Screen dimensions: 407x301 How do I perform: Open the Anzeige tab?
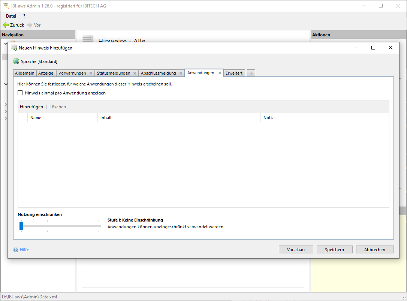[x=46, y=73]
